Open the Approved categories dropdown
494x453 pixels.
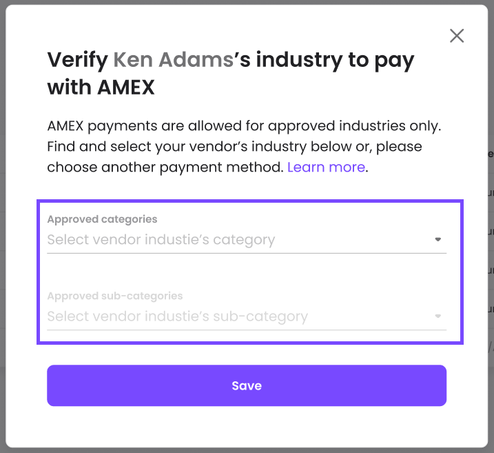[247, 239]
